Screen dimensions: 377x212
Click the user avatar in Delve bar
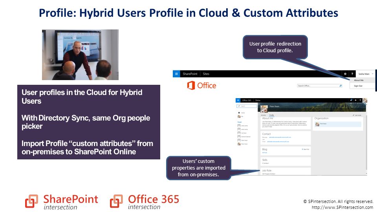pos(365,100)
